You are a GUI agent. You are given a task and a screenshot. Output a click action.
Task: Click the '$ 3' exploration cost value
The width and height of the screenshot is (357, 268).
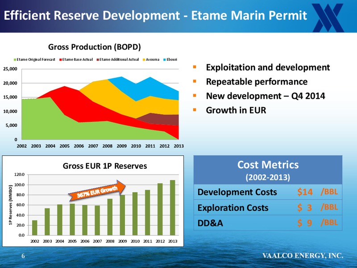tap(305, 208)
